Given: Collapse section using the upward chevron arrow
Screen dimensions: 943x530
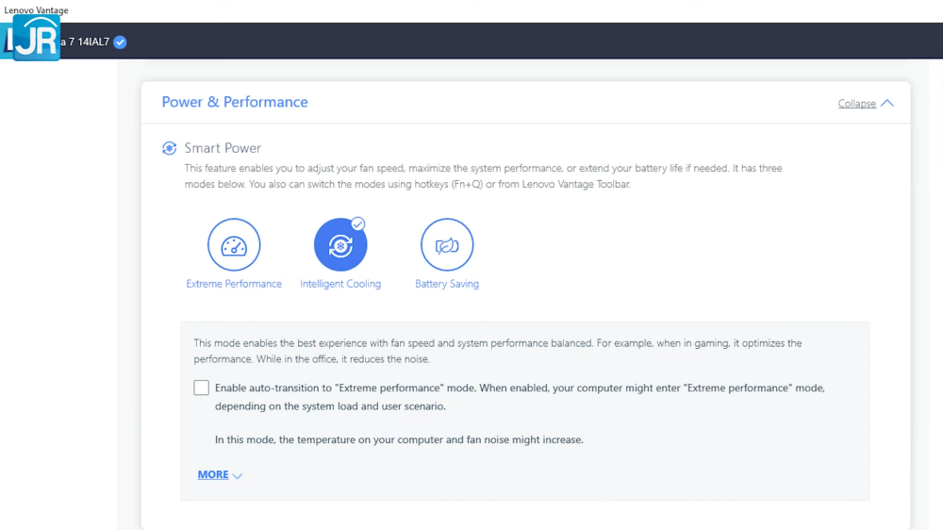Looking at the screenshot, I should click(887, 104).
